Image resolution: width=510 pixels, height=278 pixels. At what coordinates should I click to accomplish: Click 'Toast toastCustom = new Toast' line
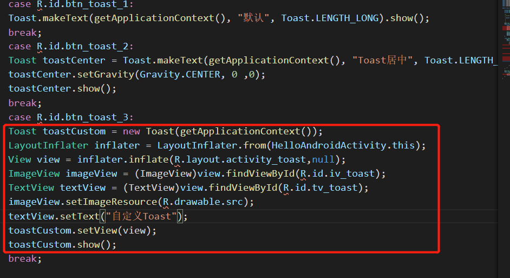166,132
